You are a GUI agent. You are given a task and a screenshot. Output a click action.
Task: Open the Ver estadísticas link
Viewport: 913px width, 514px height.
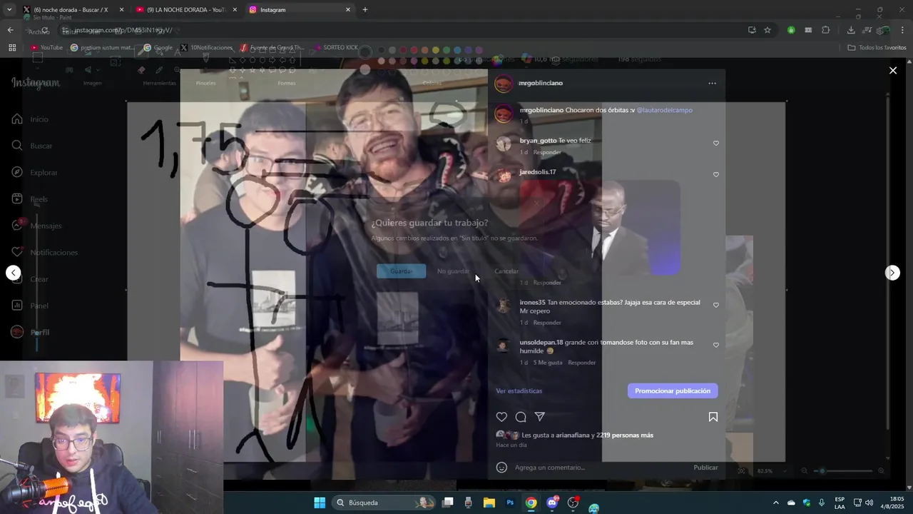[x=519, y=391]
